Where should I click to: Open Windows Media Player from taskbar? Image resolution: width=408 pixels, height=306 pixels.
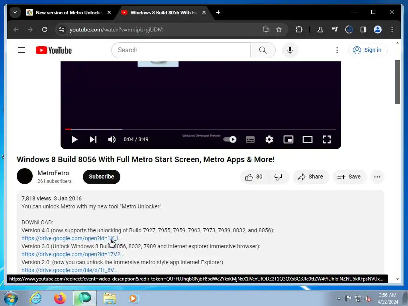(134, 298)
